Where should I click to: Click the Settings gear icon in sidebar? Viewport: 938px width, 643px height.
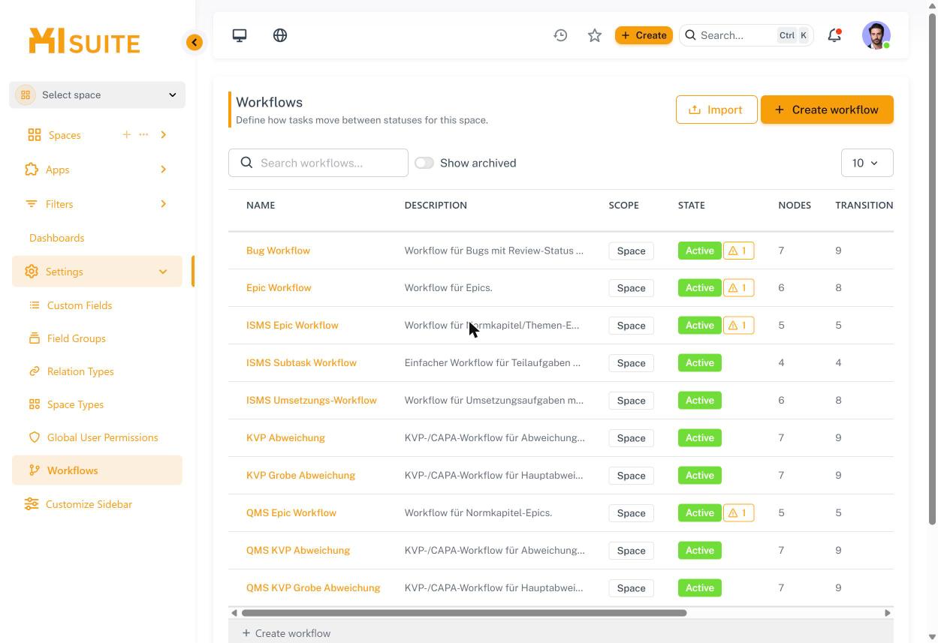coord(32,272)
